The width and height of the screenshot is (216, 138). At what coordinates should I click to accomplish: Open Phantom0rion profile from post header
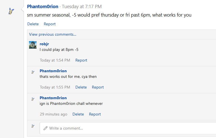(42, 6)
